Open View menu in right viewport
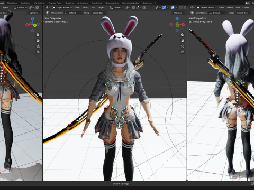The image size is (254, 190). (x=221, y=8)
